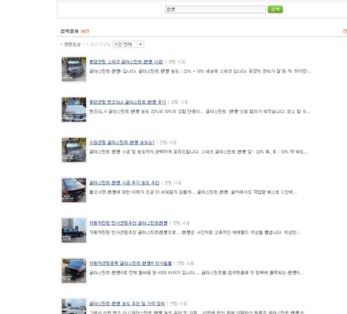Screen dimensions: 347x314
Task: Open thumbnail of 동탄썬팅 벤츠GLK result
Action: coord(74,110)
